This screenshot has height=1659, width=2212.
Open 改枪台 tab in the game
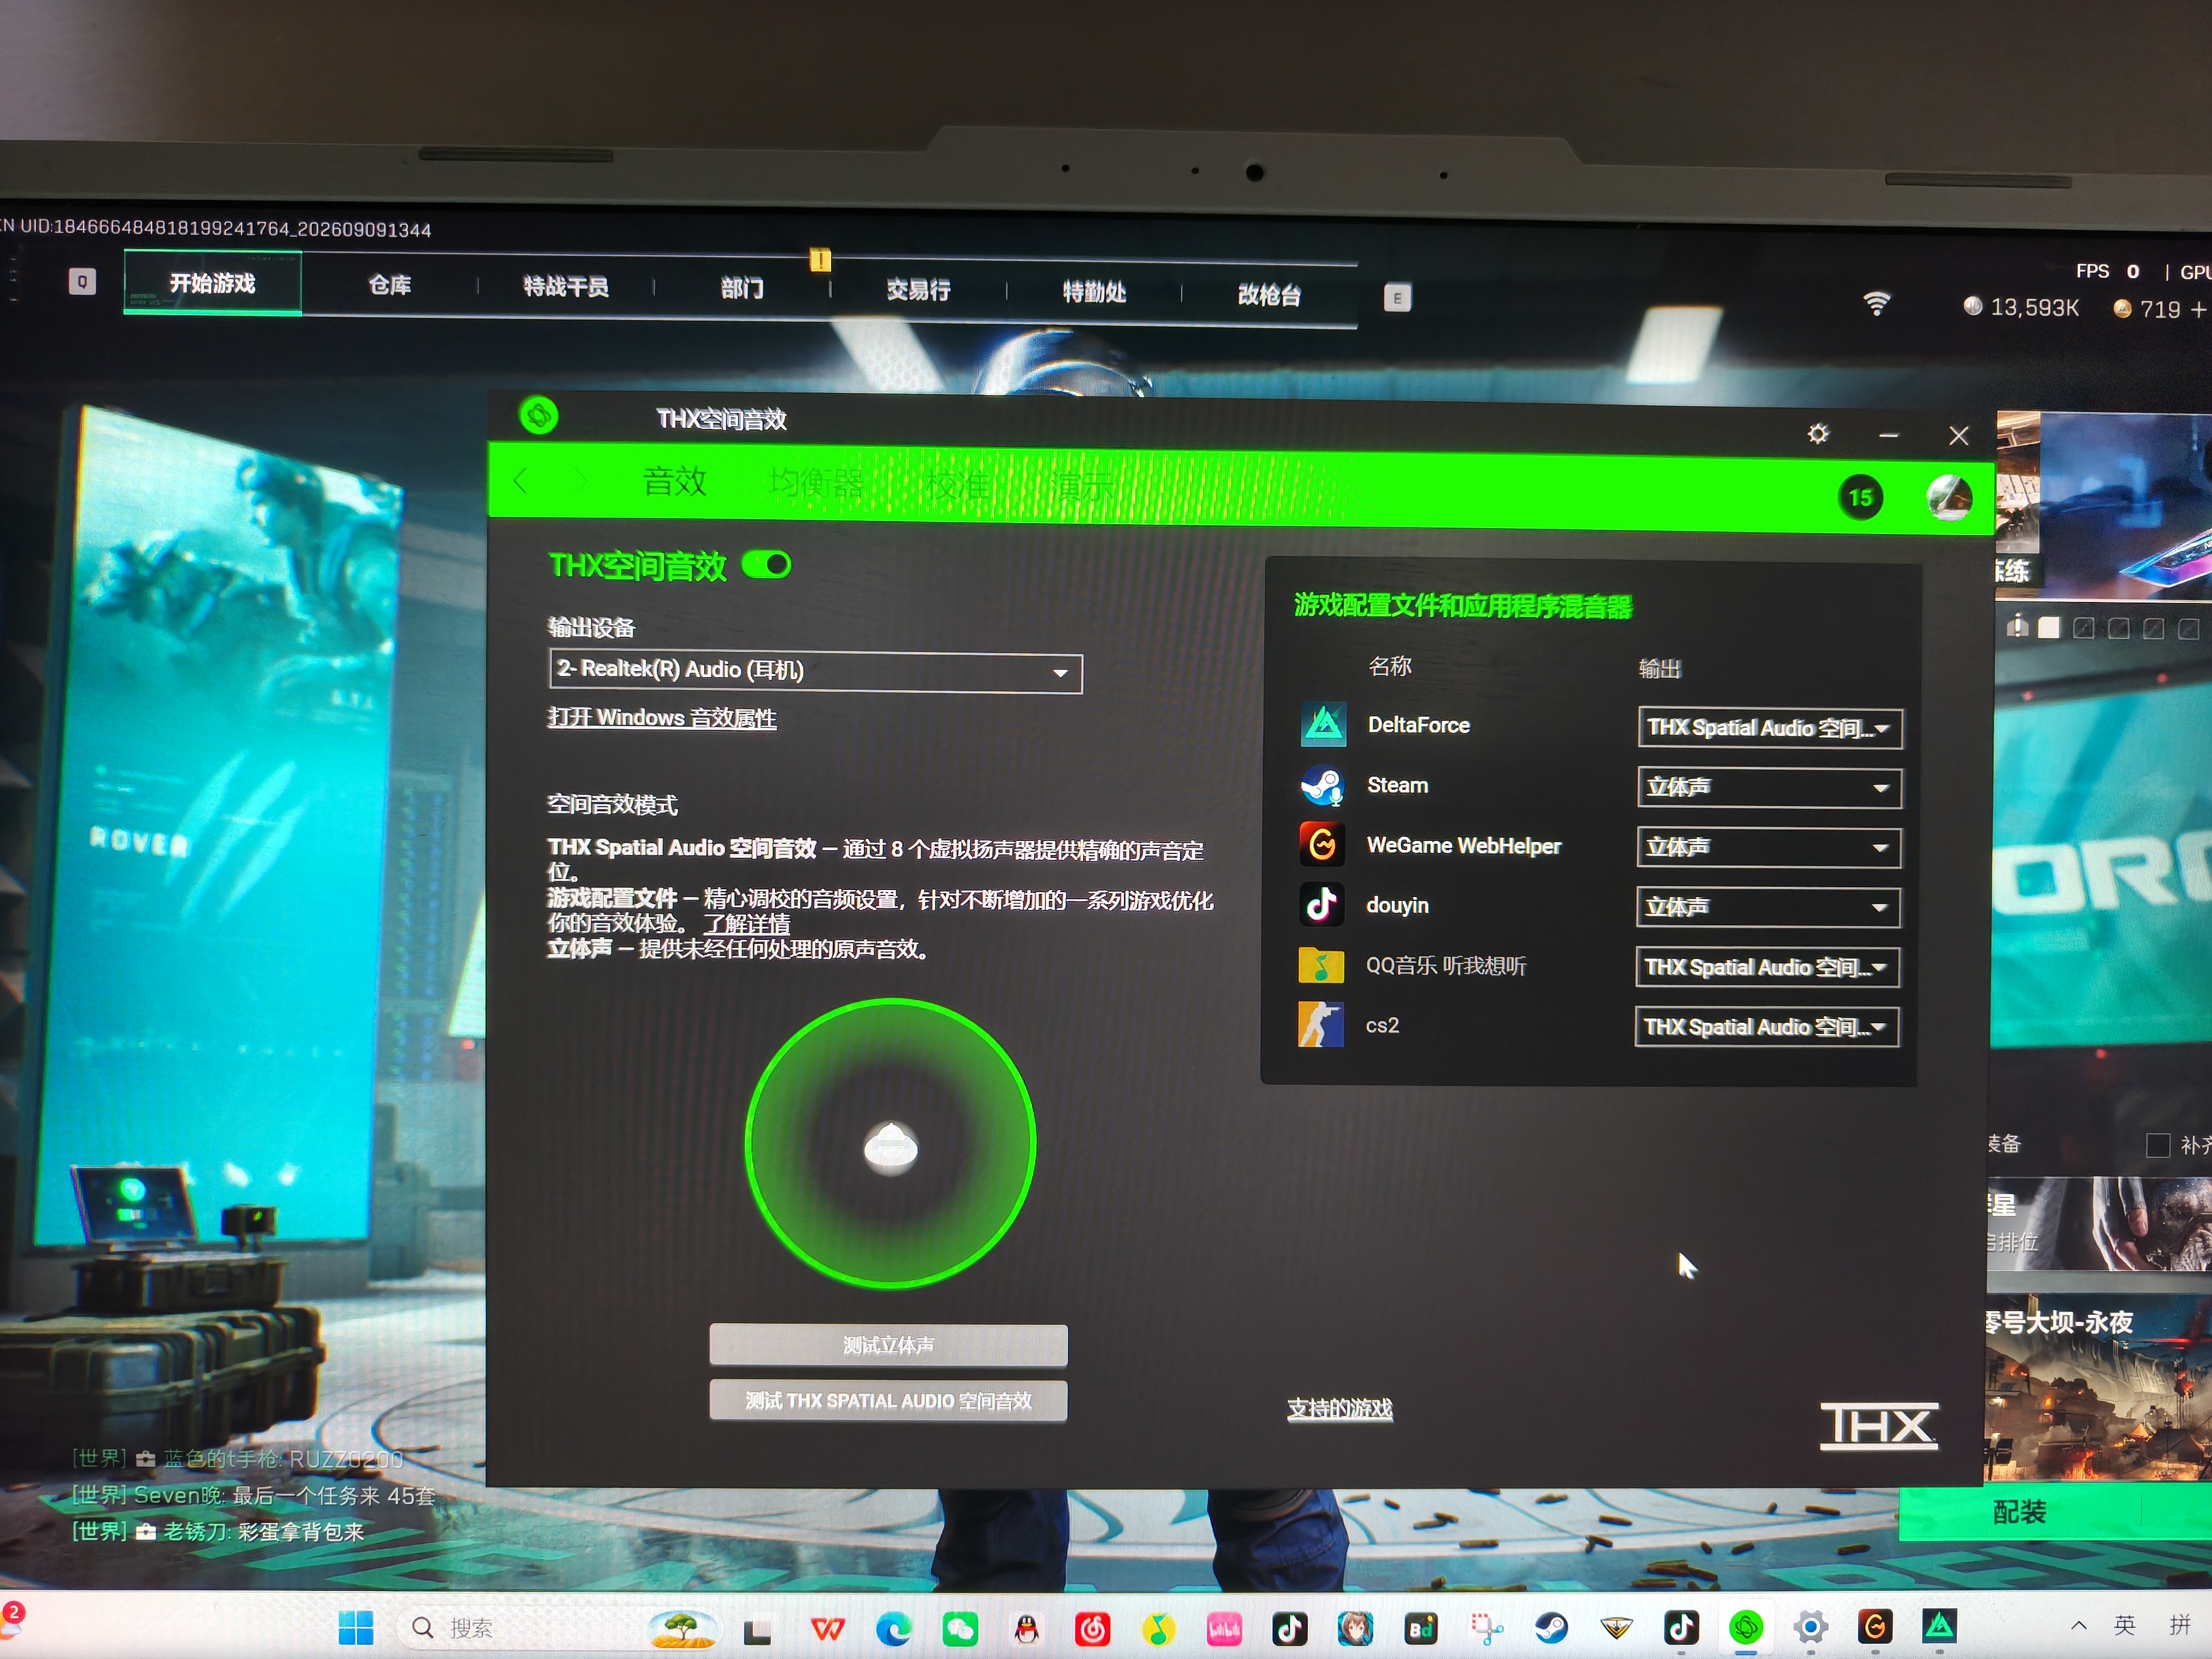[x=1269, y=294]
